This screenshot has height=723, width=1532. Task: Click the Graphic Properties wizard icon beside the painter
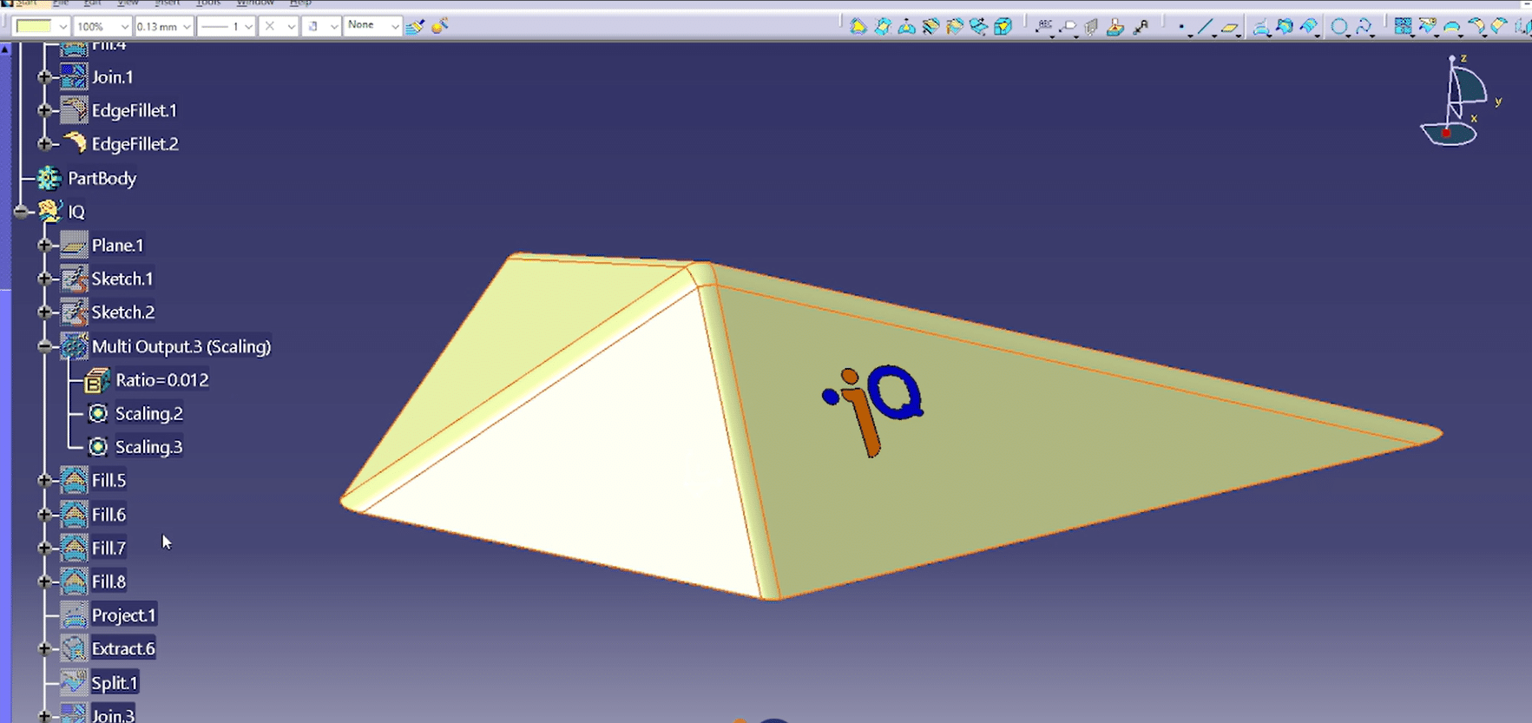click(440, 26)
